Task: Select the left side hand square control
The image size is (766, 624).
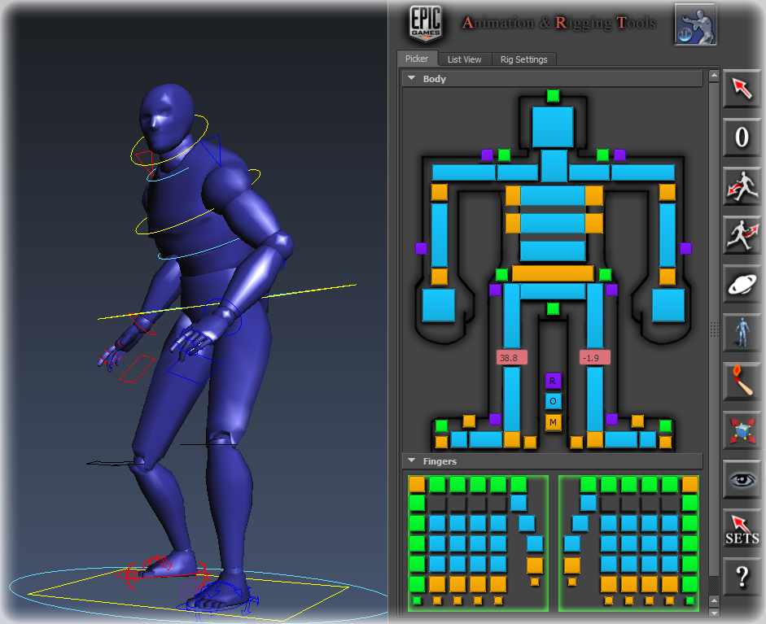Action: click(x=438, y=305)
